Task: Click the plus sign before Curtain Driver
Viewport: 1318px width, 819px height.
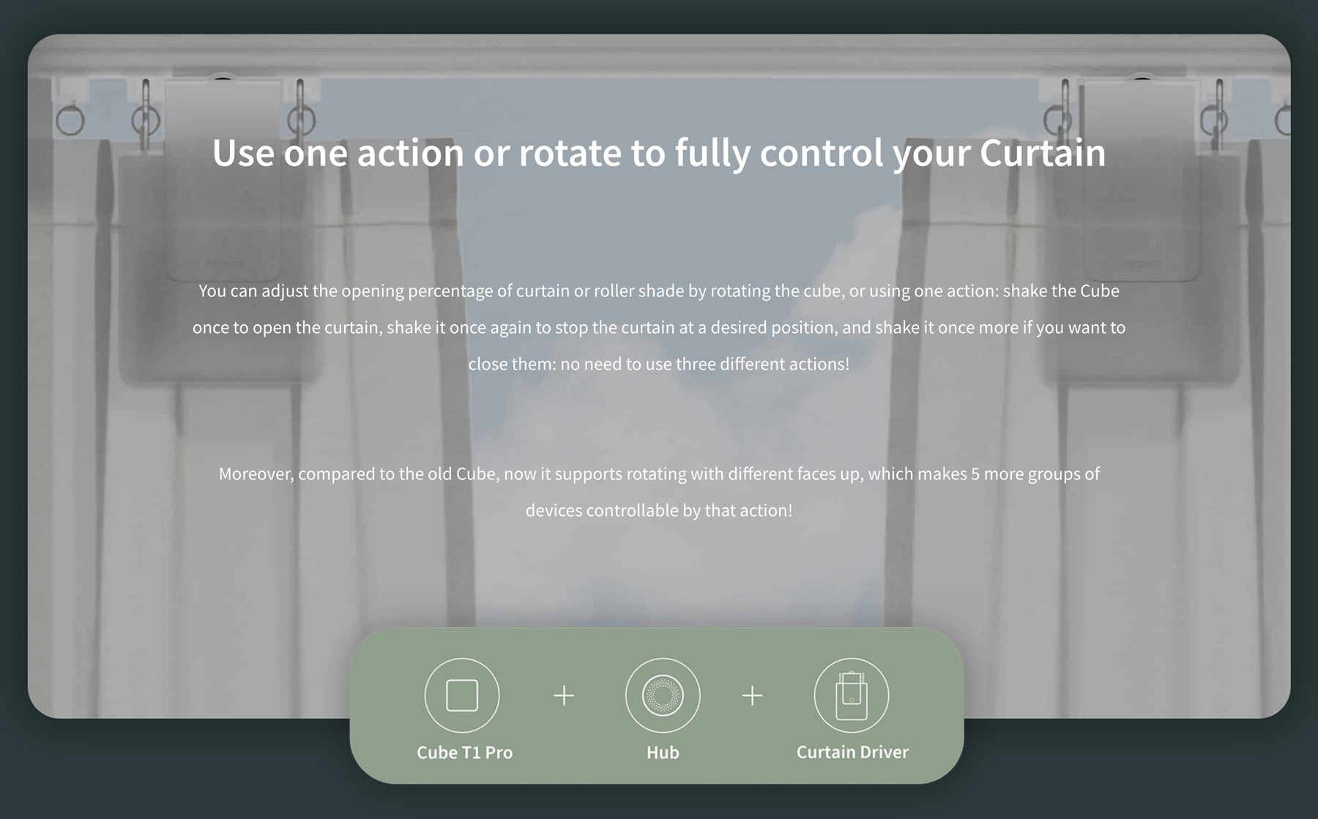Action: click(x=752, y=695)
